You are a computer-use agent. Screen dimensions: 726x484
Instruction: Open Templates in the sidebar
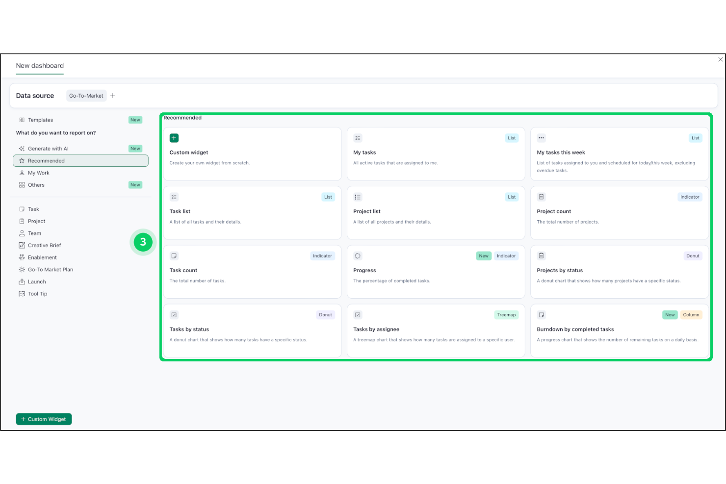80,120
